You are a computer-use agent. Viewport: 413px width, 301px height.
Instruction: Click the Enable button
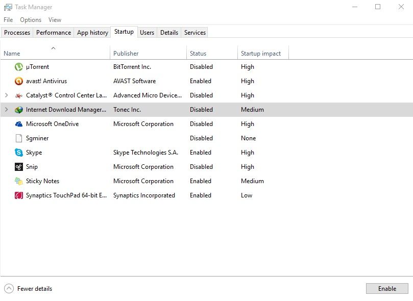tap(387, 288)
